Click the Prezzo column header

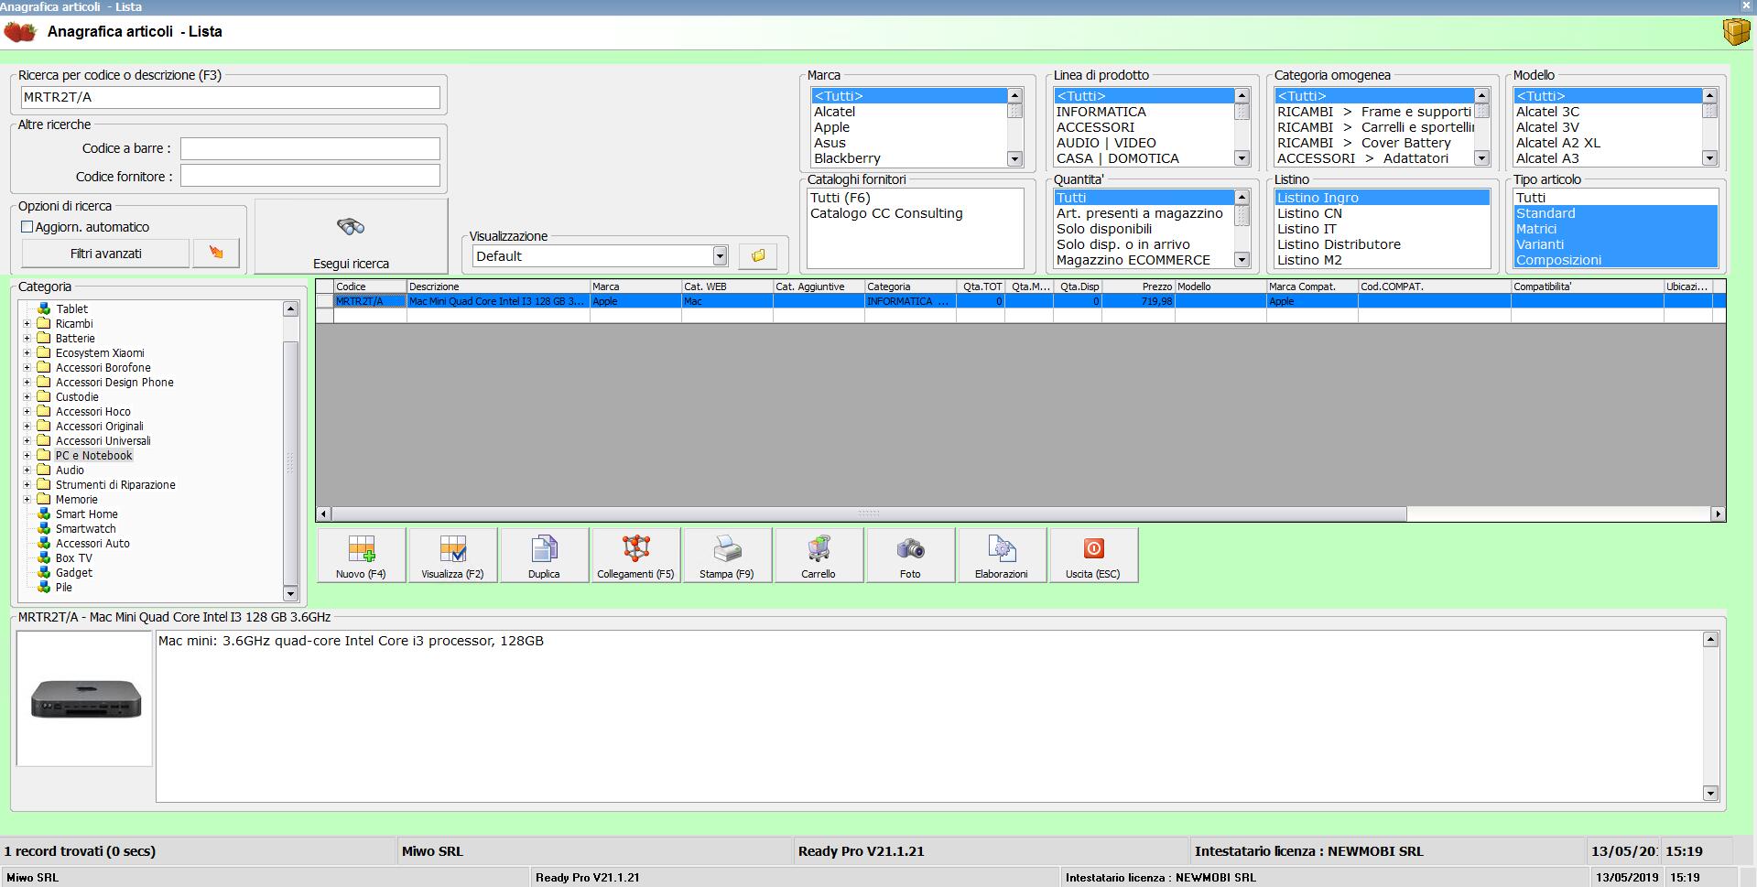1138,287
